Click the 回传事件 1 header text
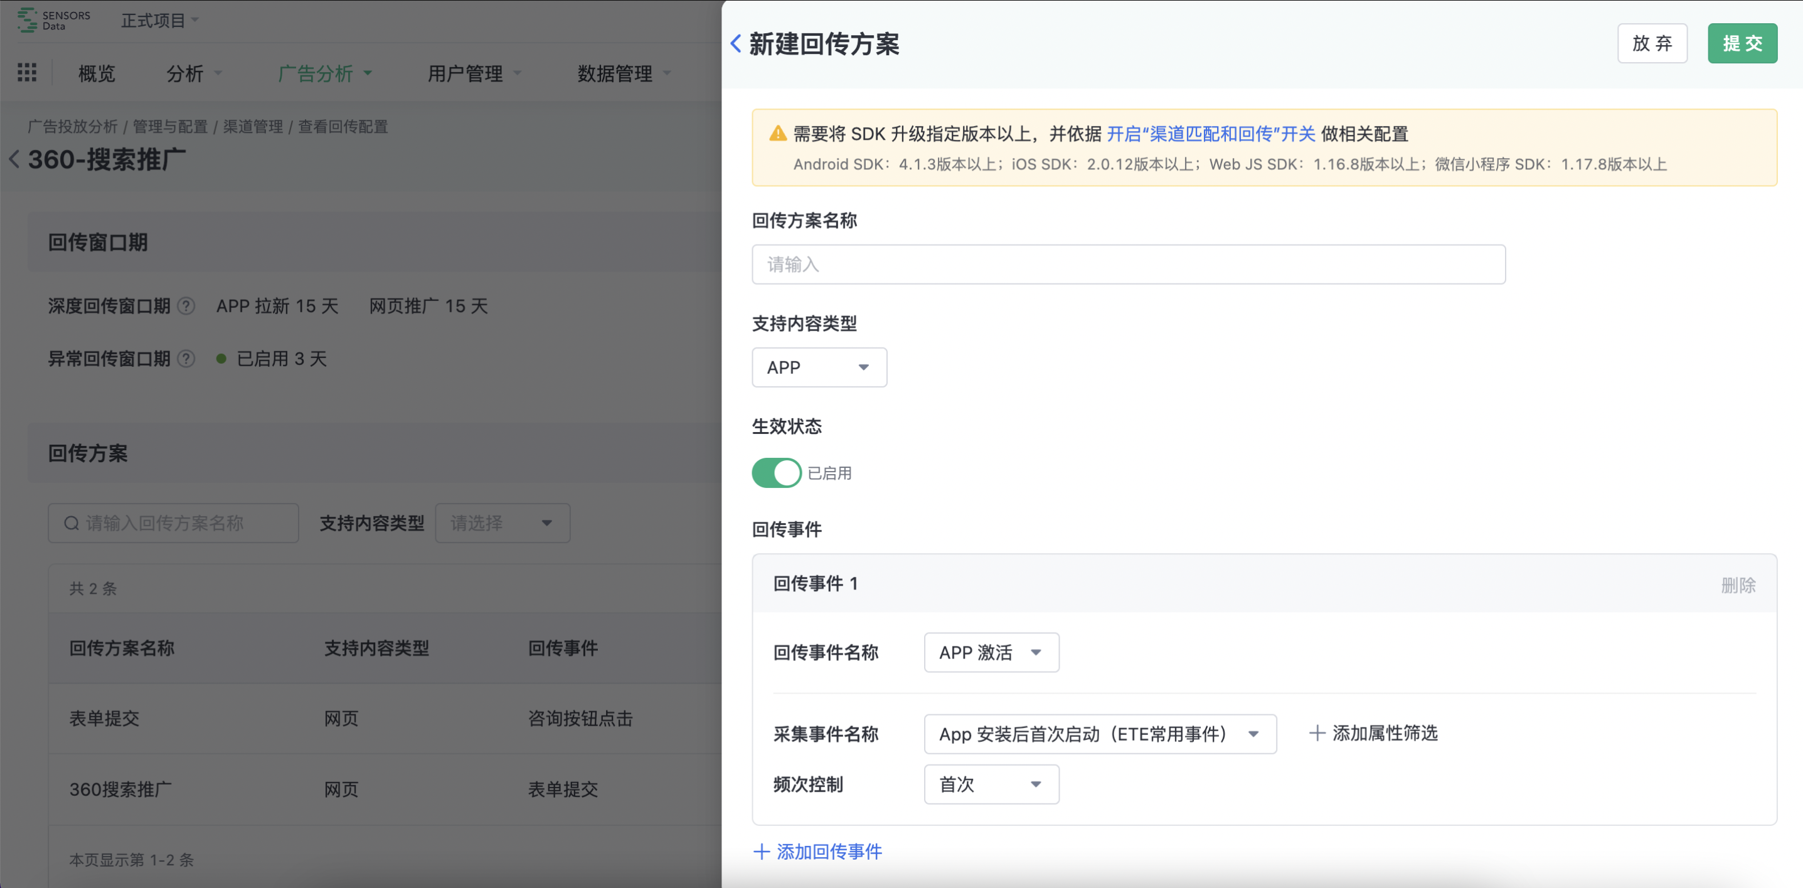This screenshot has width=1803, height=888. click(x=816, y=584)
